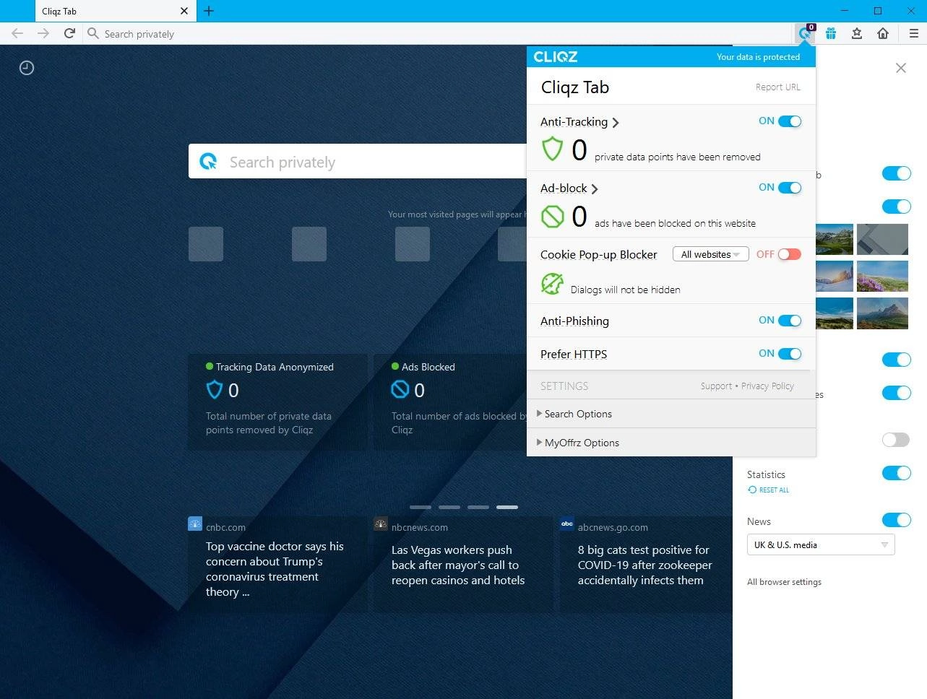Click the nbcnews.com peacock icon
The height and width of the screenshot is (699, 927).
pyautogui.click(x=381, y=524)
